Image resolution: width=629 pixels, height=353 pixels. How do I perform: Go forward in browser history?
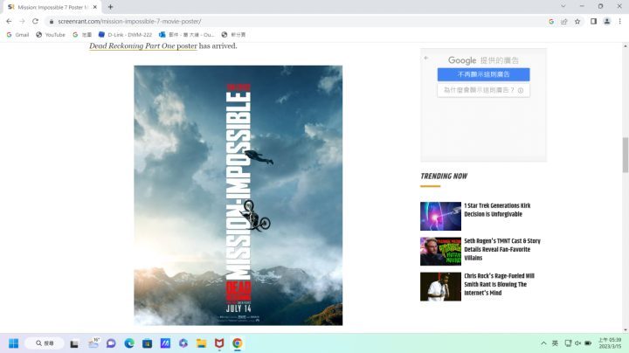(x=22, y=21)
